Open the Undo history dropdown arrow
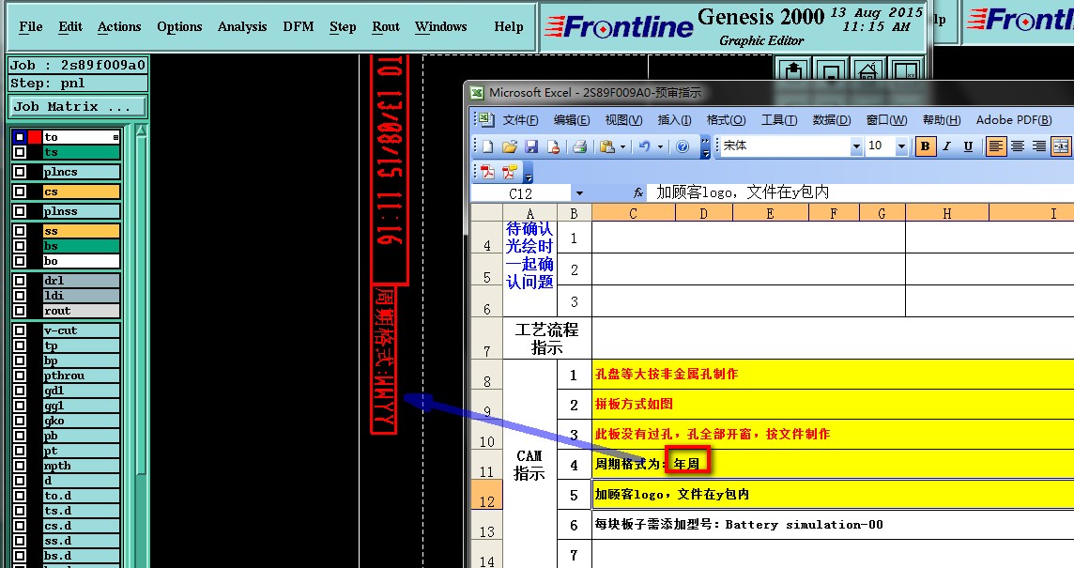The image size is (1074, 568). pyautogui.click(x=660, y=146)
